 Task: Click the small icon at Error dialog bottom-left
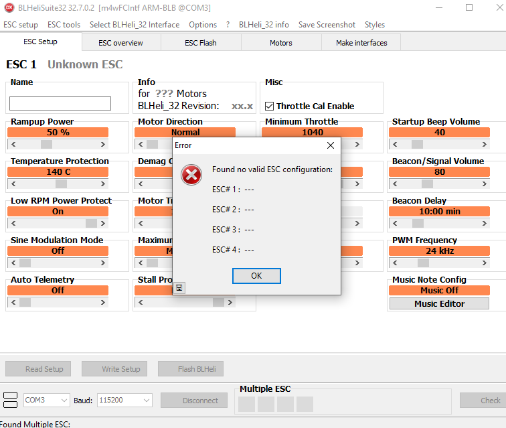tap(179, 287)
